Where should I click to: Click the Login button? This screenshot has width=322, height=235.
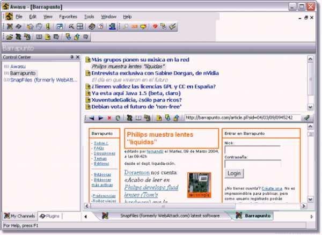[234, 173]
